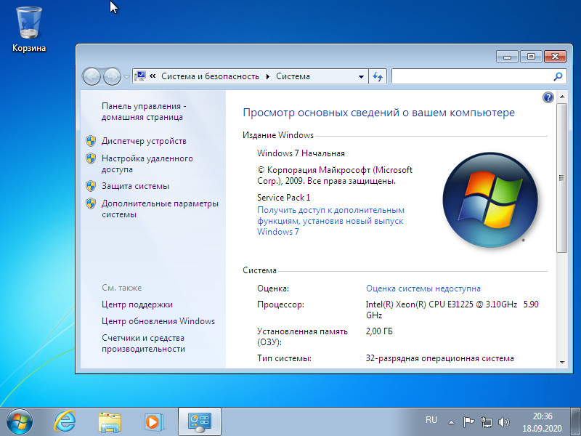Viewport: 581px width, 436px height.
Task: Switch input language via RU indicator
Action: pos(431,420)
